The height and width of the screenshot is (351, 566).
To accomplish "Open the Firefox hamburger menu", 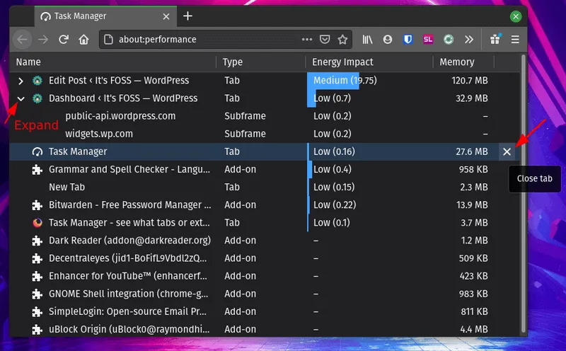I will point(515,40).
